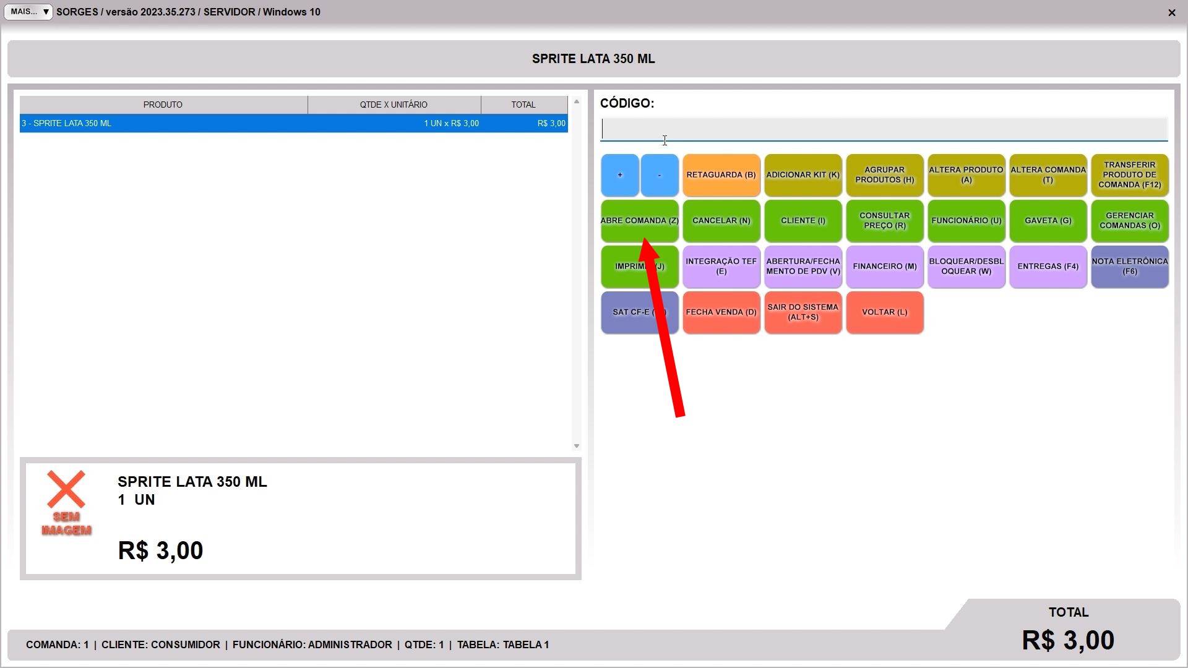Click 'CLIENTE: CONSUMIDOR' in status bar

click(x=161, y=644)
